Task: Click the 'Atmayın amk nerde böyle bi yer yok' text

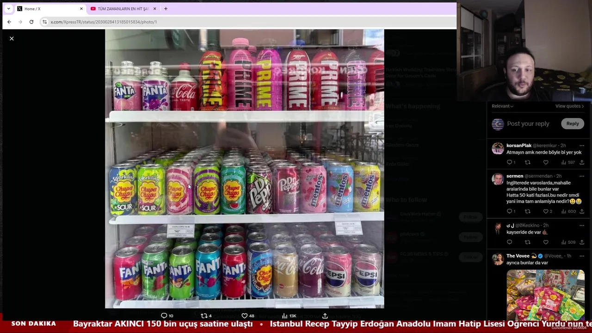Action: click(x=544, y=152)
